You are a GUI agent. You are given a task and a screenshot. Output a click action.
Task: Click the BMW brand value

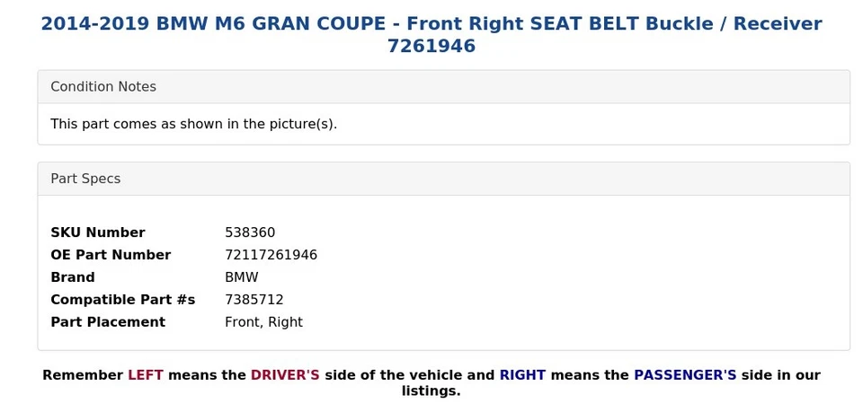(x=241, y=277)
